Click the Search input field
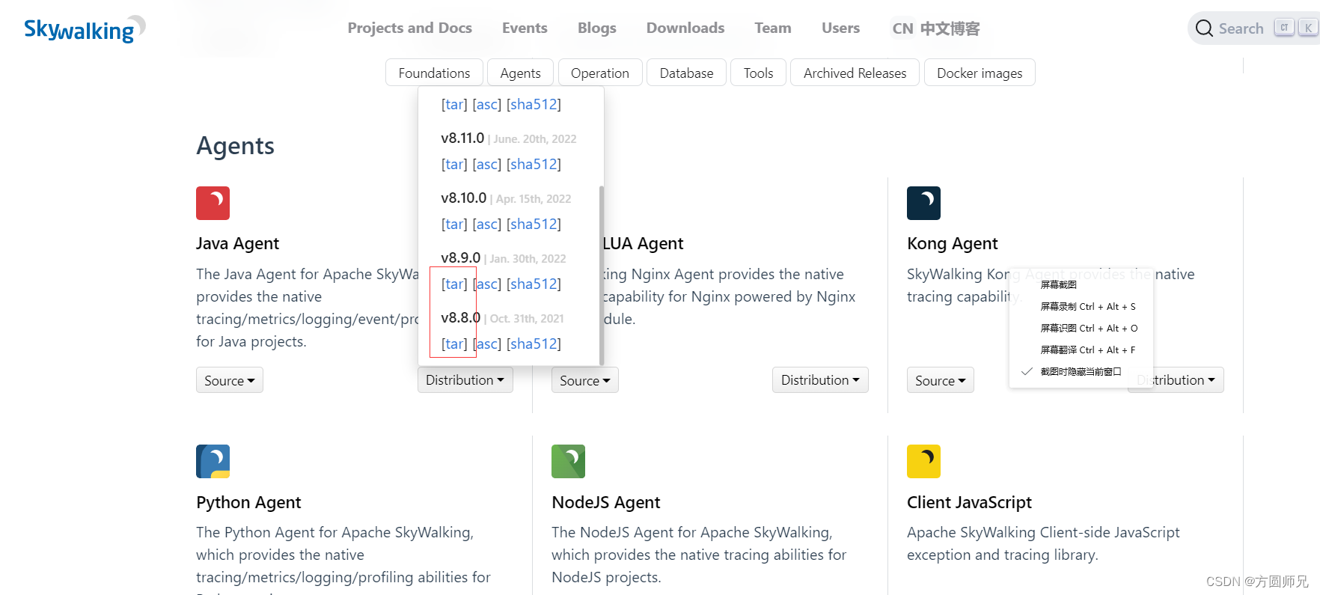 click(x=1241, y=28)
